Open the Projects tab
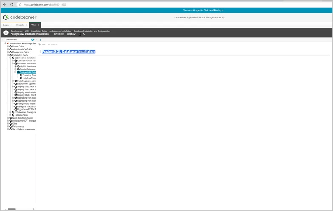 pos(20,25)
